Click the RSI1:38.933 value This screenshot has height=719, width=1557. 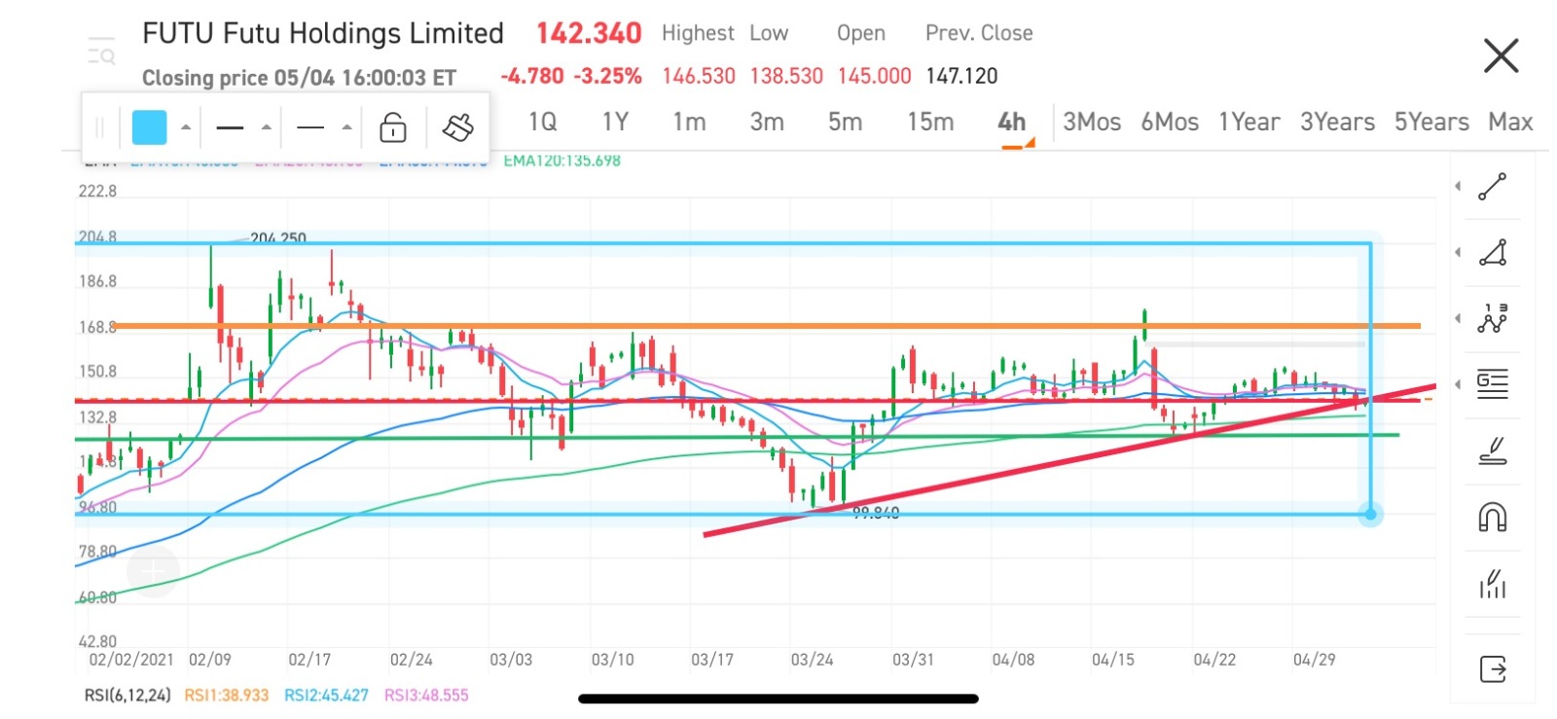coord(226,695)
